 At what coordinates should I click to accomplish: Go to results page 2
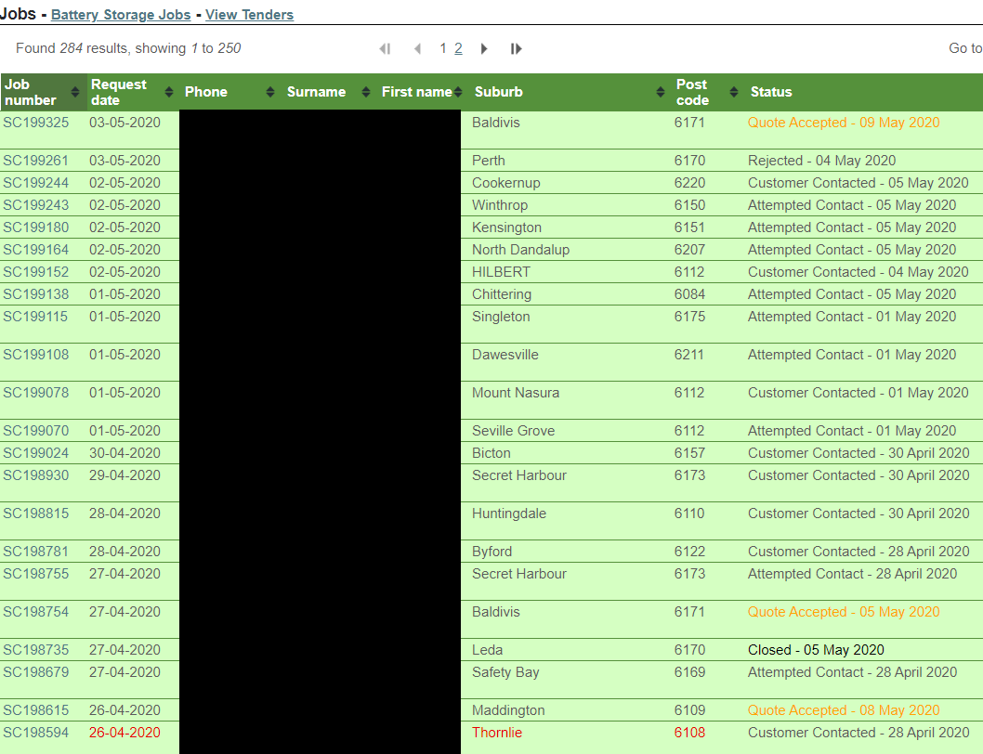[458, 48]
